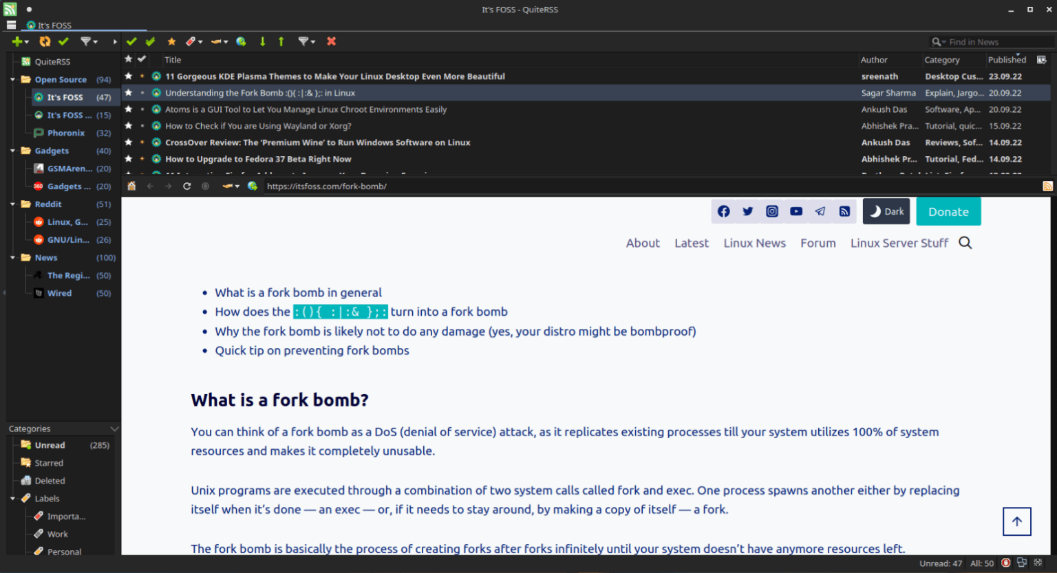Click the website's search magnifier icon
The height and width of the screenshot is (573, 1057).
point(965,243)
